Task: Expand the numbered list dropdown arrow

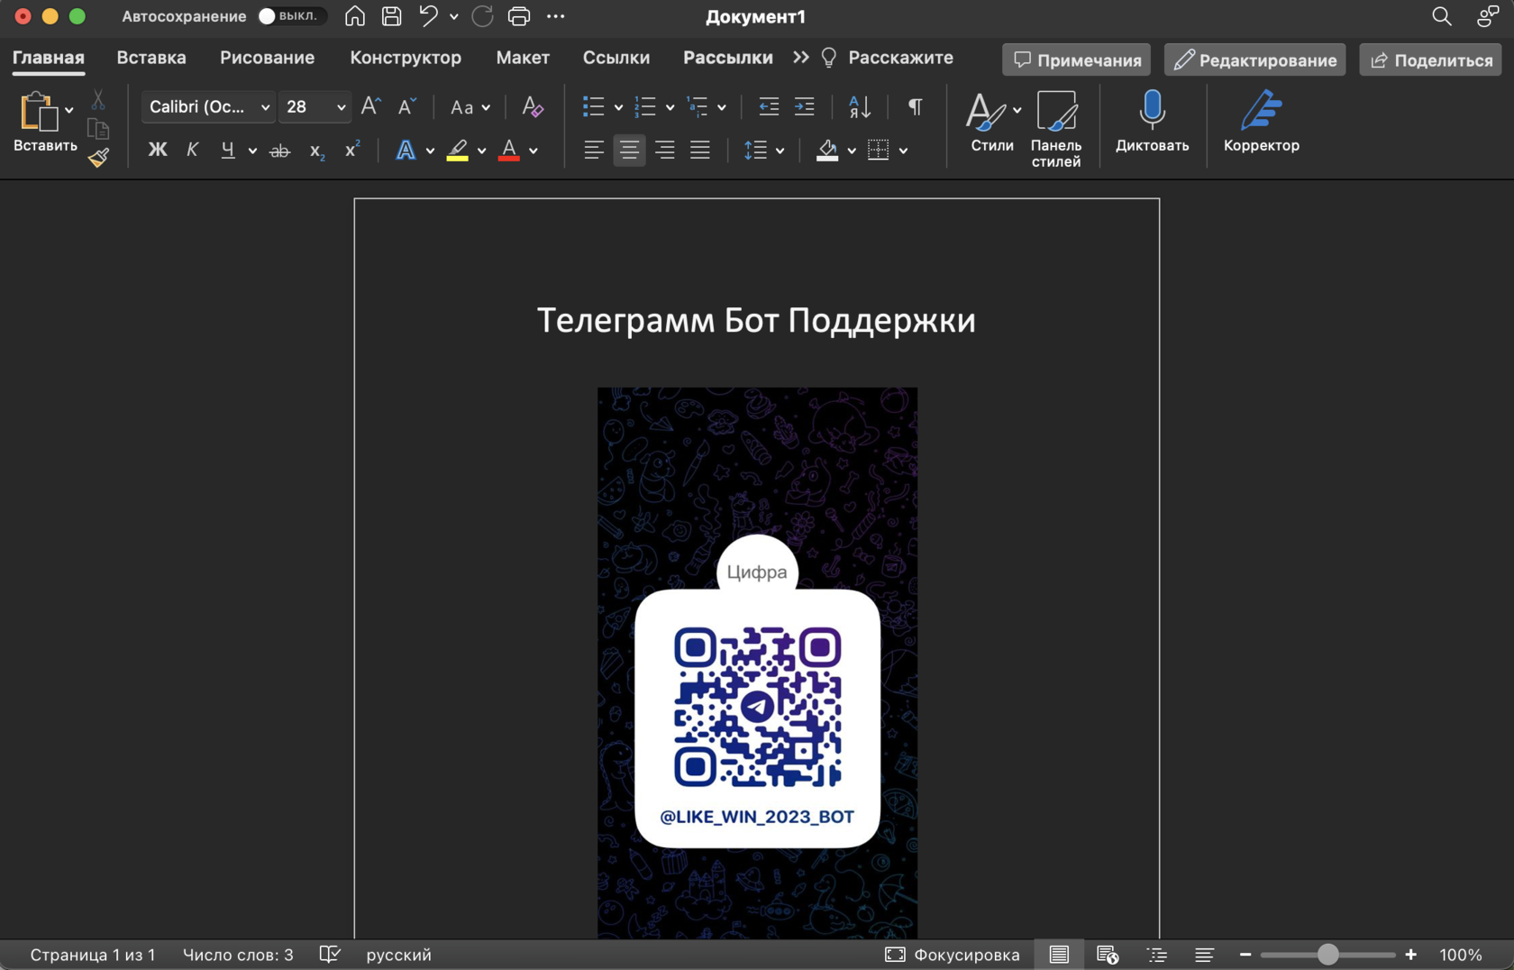Action: pos(670,107)
